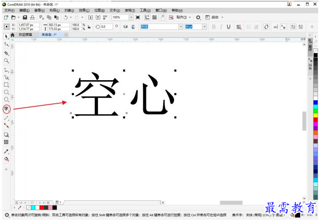This screenshot has width=320, height=222.
Task: Expand the Undo history dropdown
Action: pyautogui.click(x=71, y=17)
